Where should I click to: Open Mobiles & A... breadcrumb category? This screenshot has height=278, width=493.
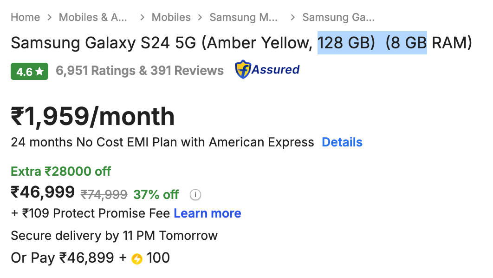click(93, 18)
